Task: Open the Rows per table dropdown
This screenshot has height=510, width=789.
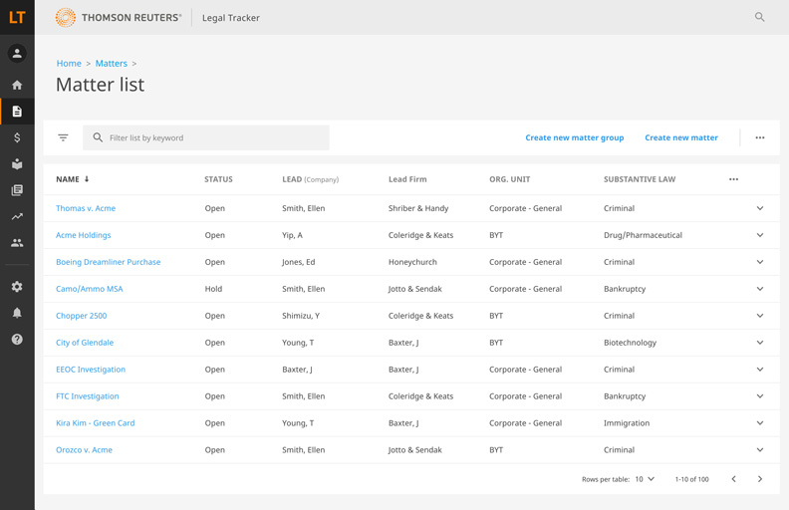Action: tap(646, 479)
